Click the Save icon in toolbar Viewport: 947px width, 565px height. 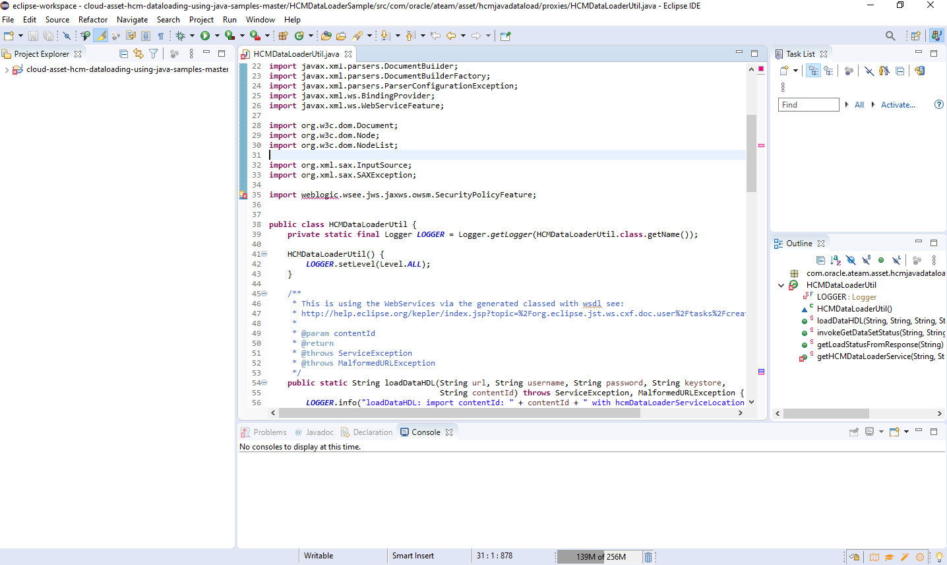click(x=33, y=36)
